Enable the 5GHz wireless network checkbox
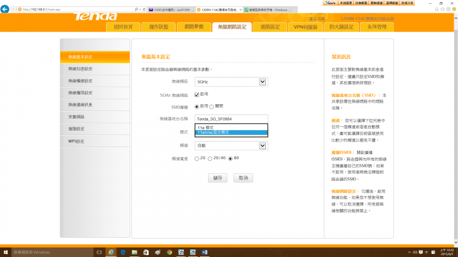The width and height of the screenshot is (458, 257). [x=197, y=95]
